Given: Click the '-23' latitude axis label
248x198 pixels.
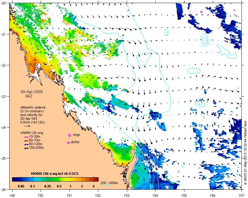Looking at the screenshot, I should (x=4, y=96).
